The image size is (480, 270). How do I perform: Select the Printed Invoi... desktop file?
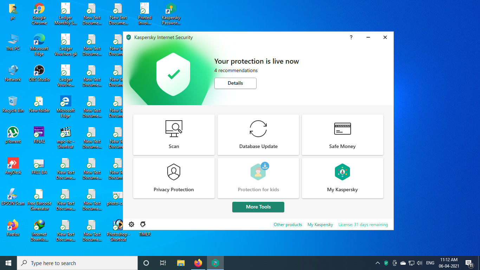(x=145, y=14)
